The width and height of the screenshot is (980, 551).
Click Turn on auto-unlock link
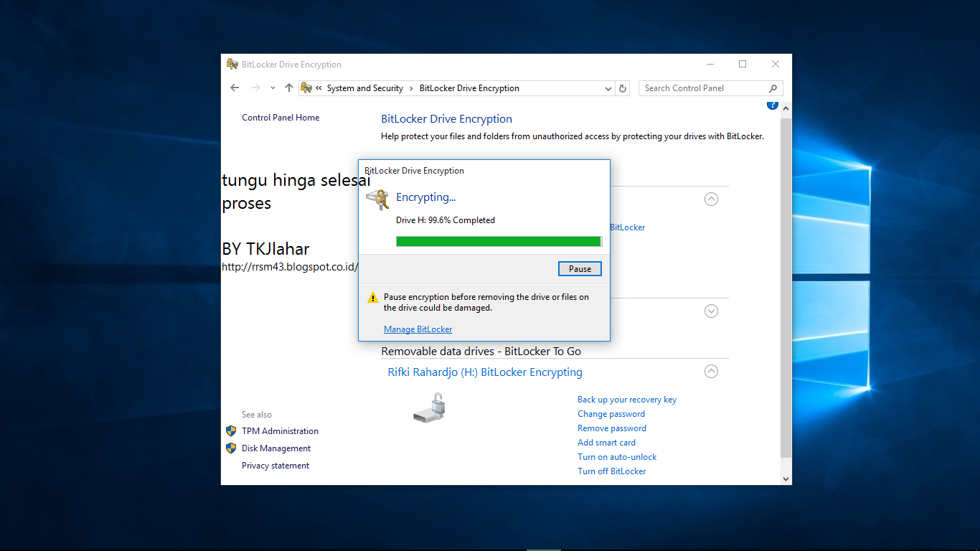pos(617,457)
